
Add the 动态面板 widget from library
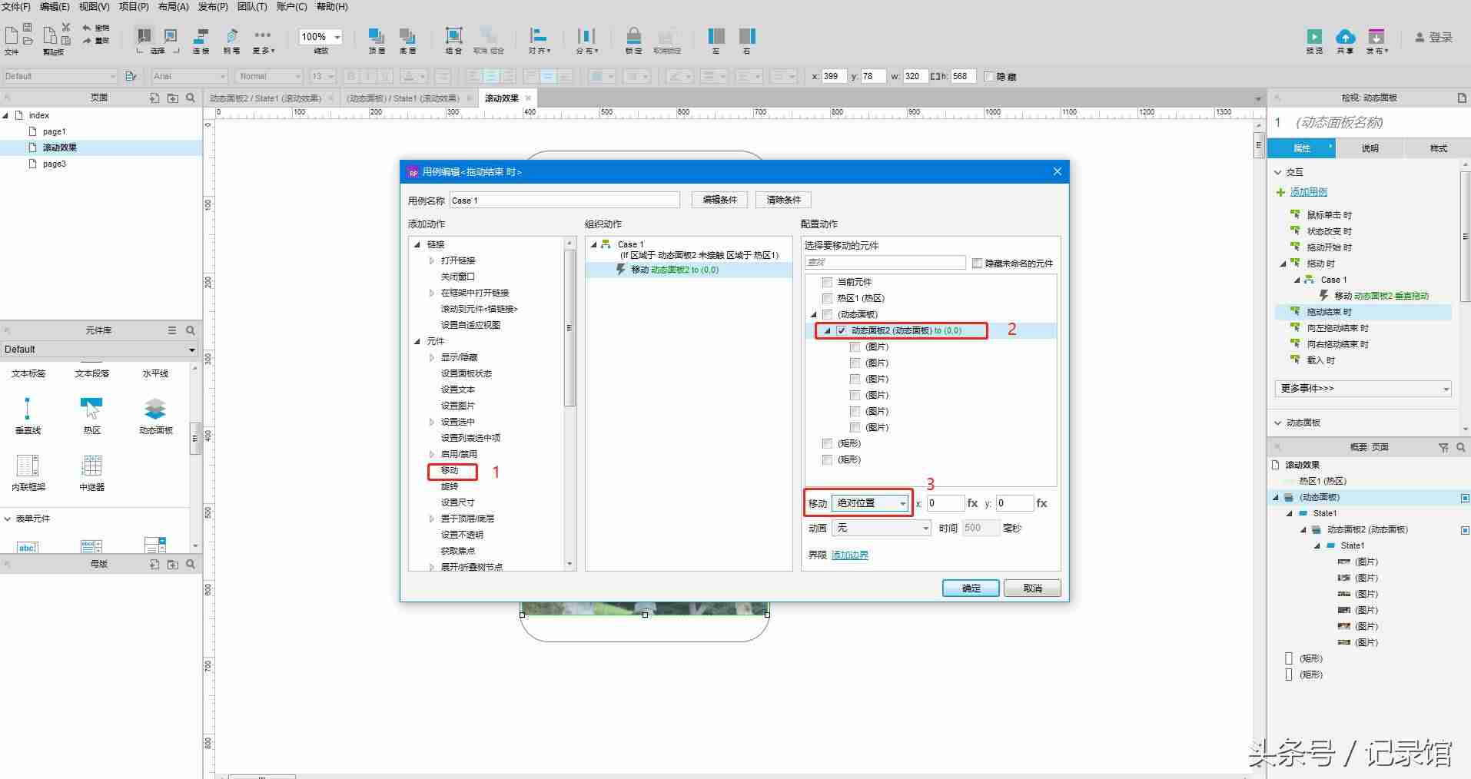[x=155, y=416]
